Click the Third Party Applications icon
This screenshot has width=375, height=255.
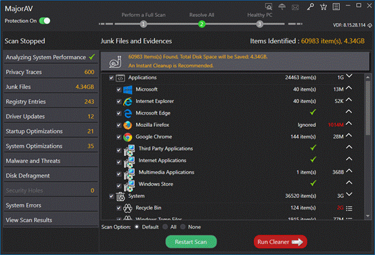coord(129,150)
